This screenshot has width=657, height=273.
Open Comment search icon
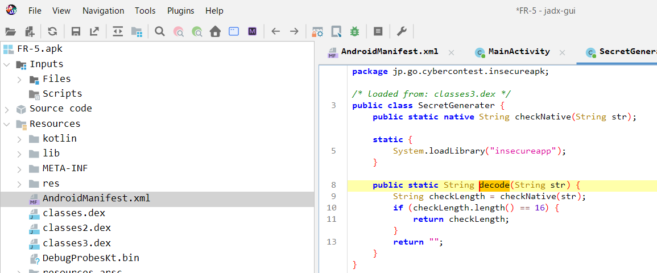point(197,31)
